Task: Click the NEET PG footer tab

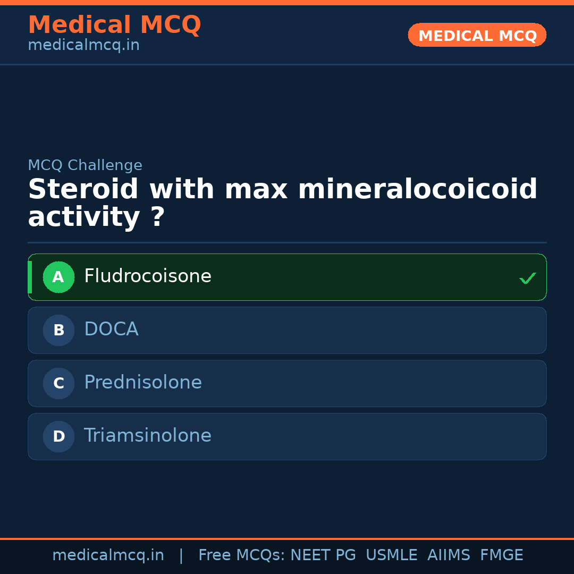Action: click(323, 555)
